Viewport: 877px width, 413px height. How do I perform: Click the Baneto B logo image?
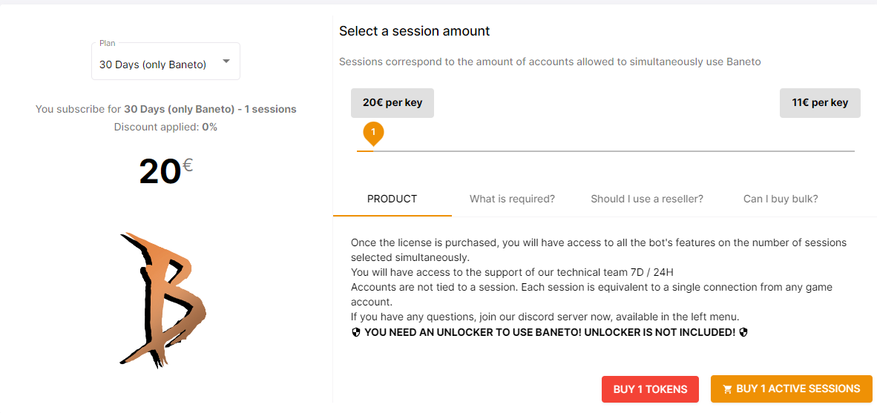(162, 300)
